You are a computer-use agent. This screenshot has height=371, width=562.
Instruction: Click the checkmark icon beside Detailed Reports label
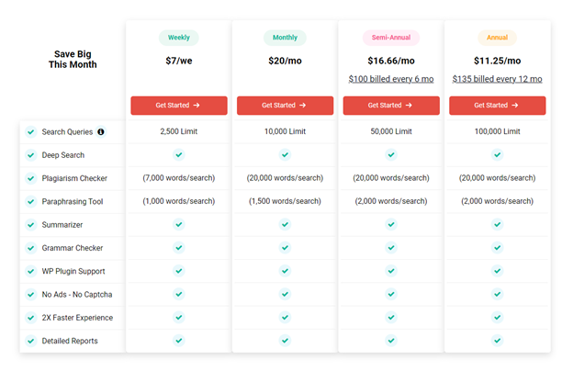[31, 341]
